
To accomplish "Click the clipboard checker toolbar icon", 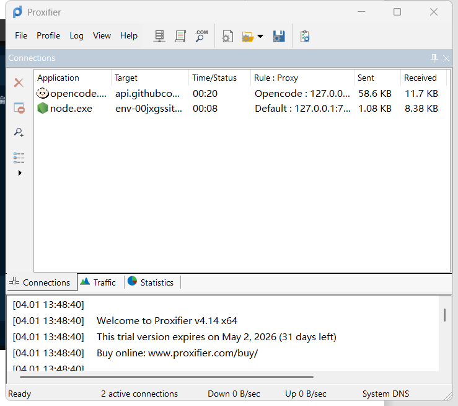I will coord(305,36).
